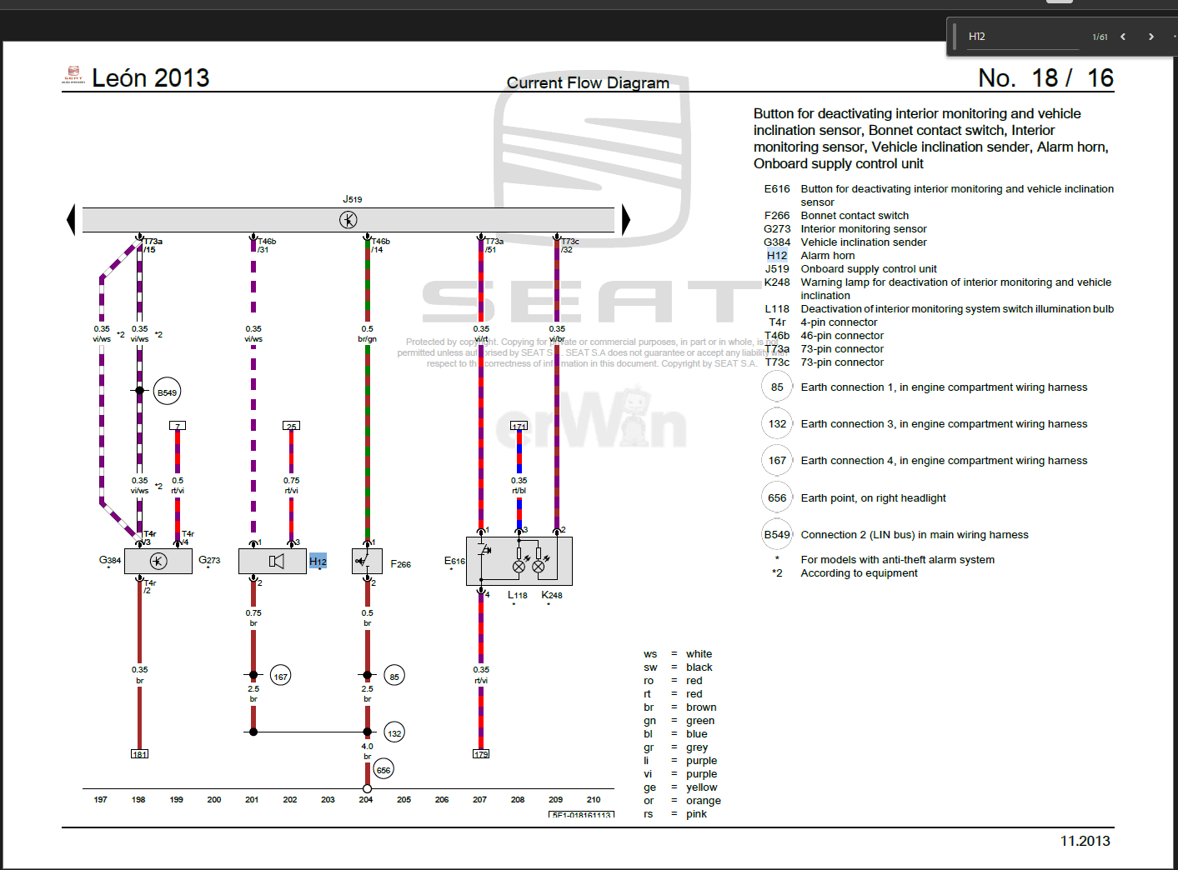Click the track reference box 181

pos(139,754)
